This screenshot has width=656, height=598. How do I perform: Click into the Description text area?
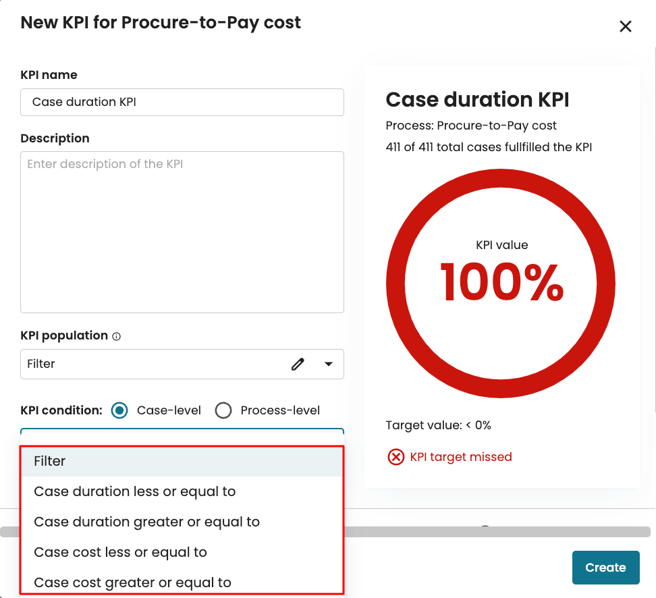(x=182, y=232)
